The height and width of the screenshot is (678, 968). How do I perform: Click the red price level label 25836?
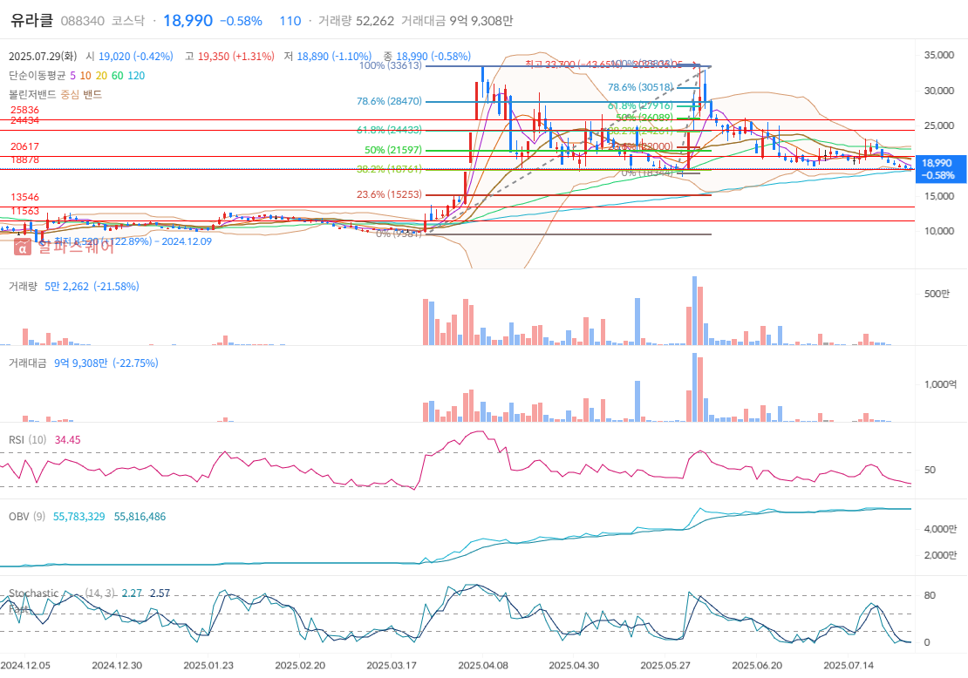24,110
